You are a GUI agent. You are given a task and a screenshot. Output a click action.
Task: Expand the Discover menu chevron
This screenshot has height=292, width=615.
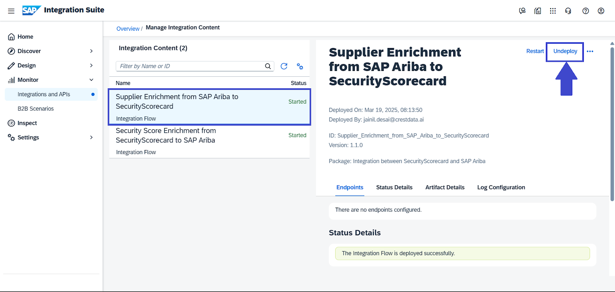coord(91,51)
